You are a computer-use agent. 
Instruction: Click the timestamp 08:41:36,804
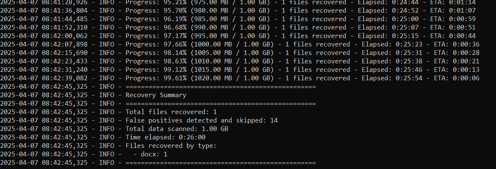pyautogui.click(x=64, y=11)
